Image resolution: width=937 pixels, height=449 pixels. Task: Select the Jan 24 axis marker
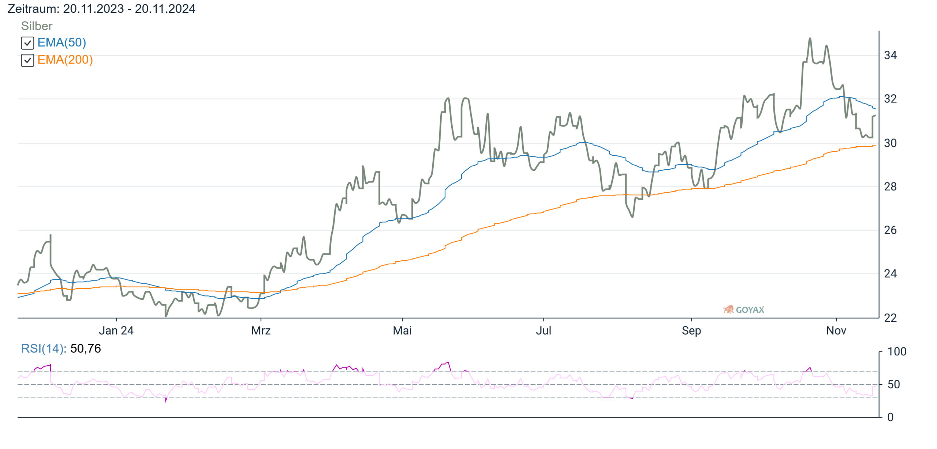coord(116,331)
